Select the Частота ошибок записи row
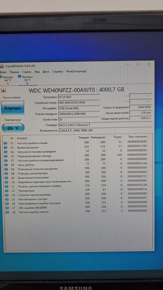The width and height of the screenshot is (163, 290). click(78, 211)
